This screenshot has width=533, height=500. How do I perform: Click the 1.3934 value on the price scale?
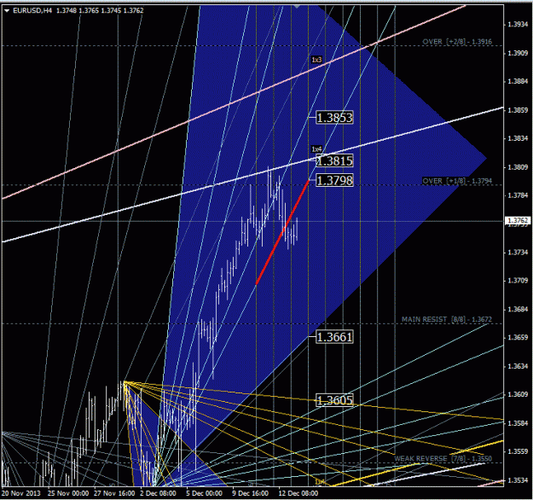pos(518,24)
